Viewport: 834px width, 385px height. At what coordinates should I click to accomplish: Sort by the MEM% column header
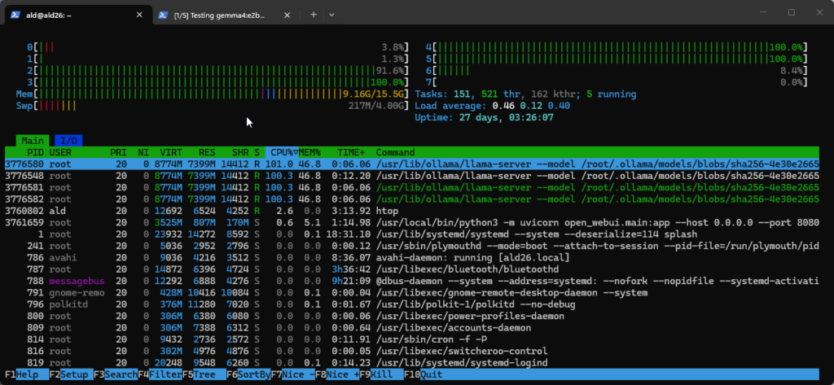point(309,153)
